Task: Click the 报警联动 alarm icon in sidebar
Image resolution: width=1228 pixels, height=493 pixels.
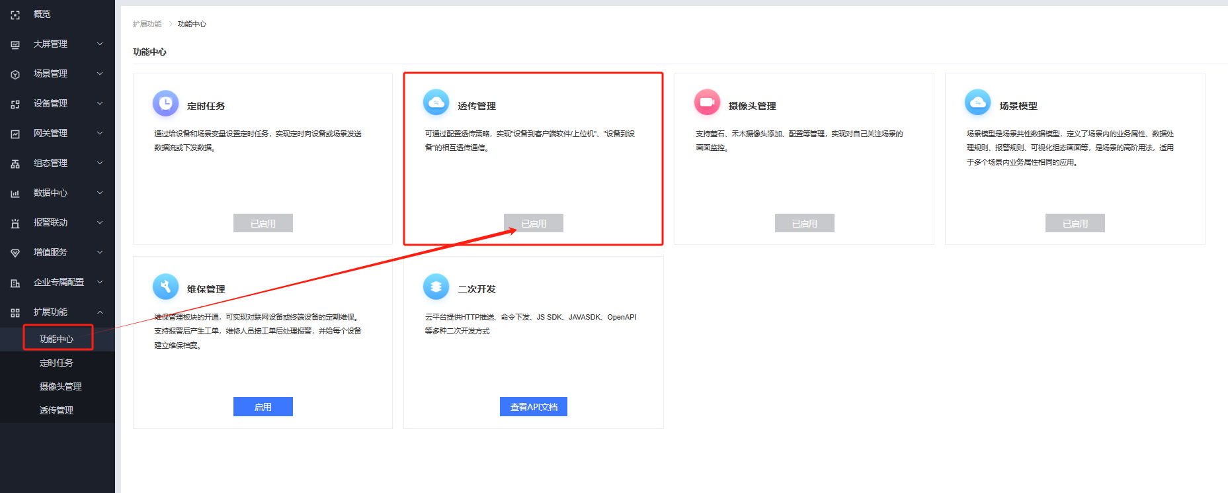Action: click(15, 223)
